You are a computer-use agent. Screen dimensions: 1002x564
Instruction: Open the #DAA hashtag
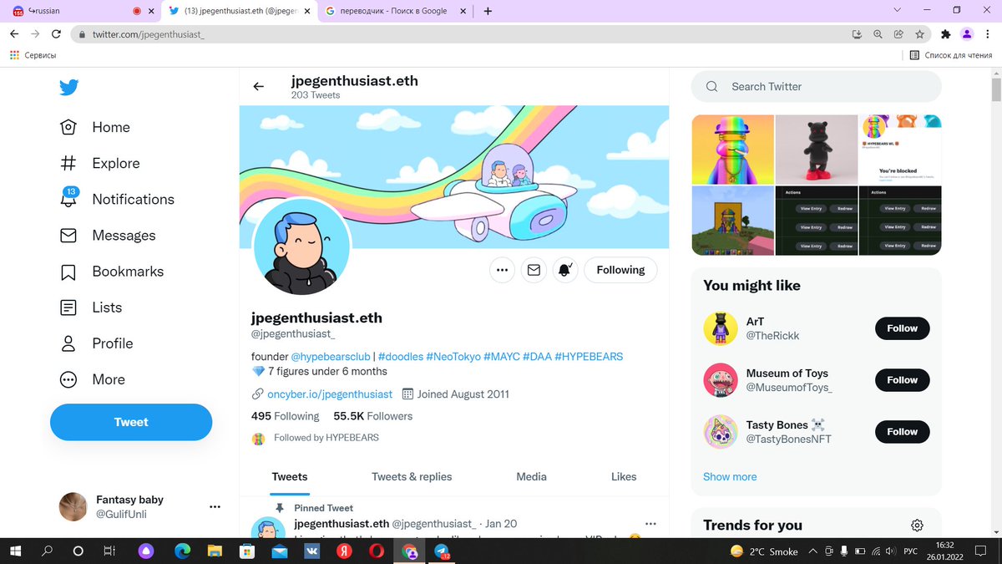(537, 356)
